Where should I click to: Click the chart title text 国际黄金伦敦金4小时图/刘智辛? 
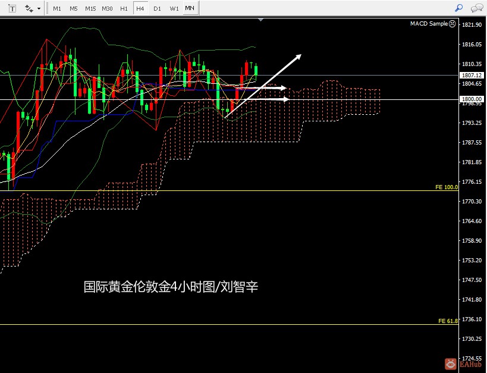point(171,287)
